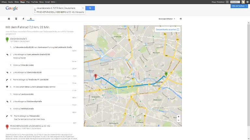Click green start marker A on map

pyautogui.click(x=166, y=74)
